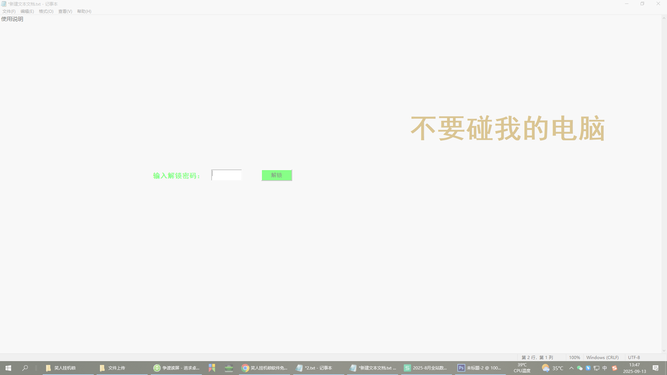Open the 查看(V) menu
This screenshot has width=667, height=375.
pos(65,11)
